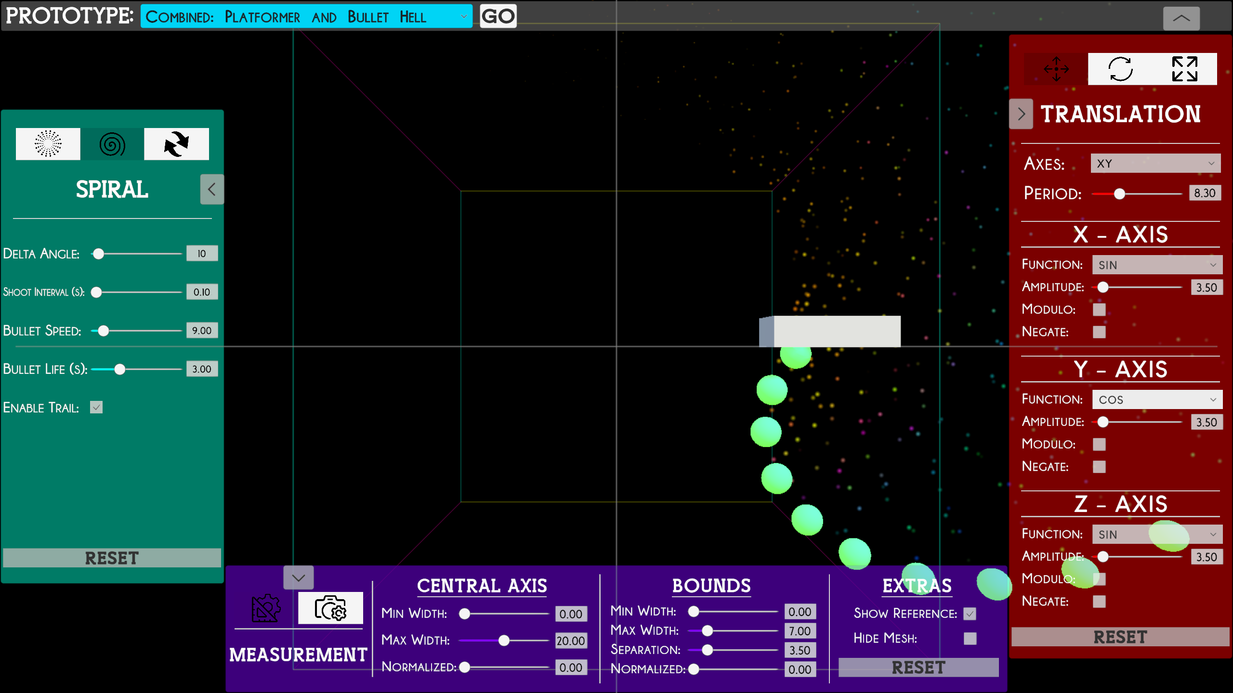
Task: Check the Hide Mesh checkbox
Action: (970, 639)
